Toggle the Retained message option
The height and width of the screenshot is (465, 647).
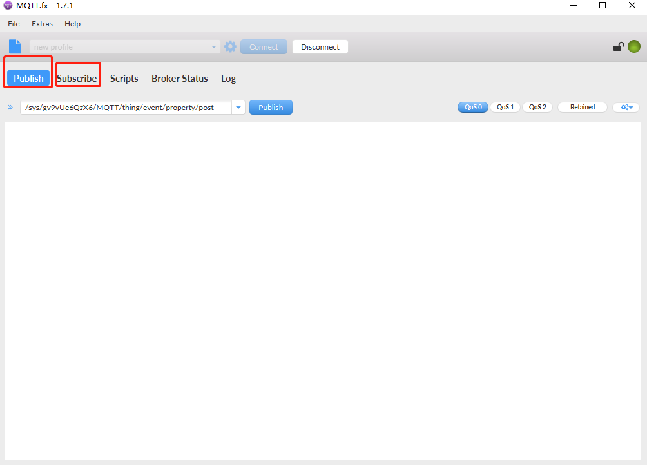tap(582, 107)
